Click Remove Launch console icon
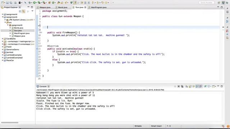230x129 pixels. 179,86
